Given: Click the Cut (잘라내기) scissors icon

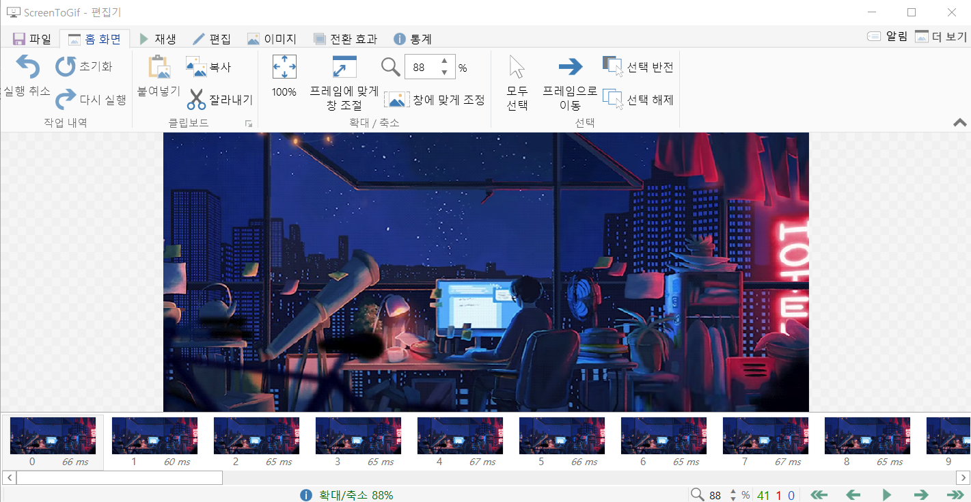Looking at the screenshot, I should (x=196, y=100).
